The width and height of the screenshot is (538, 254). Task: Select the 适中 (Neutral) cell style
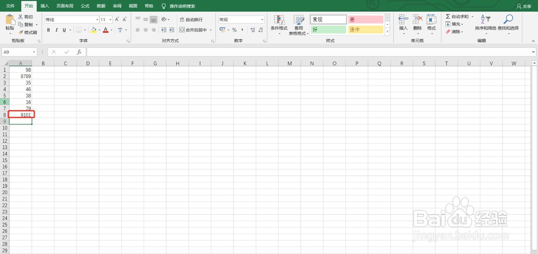coord(365,30)
